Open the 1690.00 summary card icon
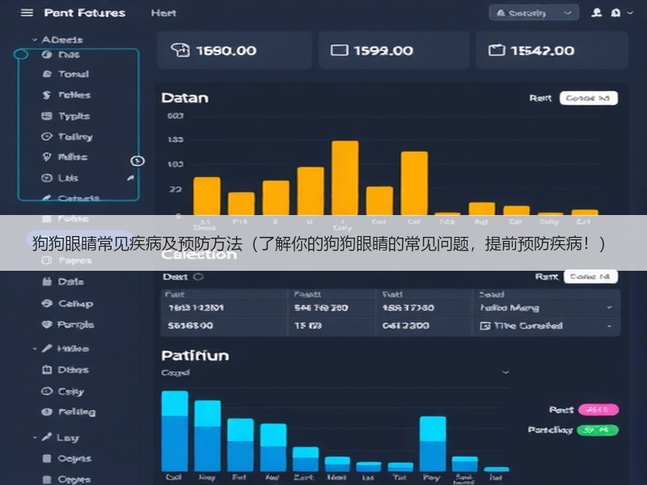 [180, 50]
